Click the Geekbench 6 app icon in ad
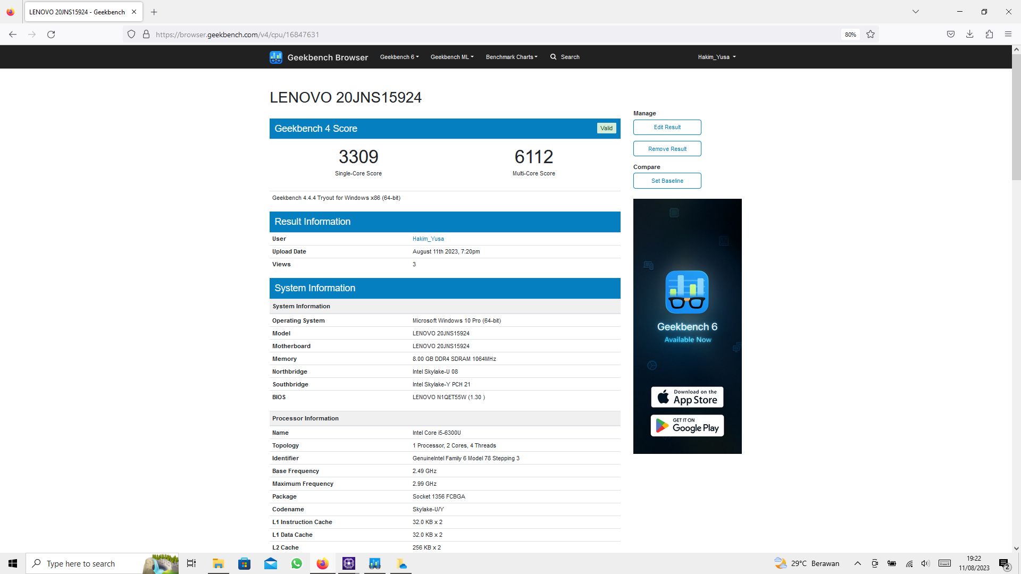Image resolution: width=1021 pixels, height=574 pixels. coord(687,292)
